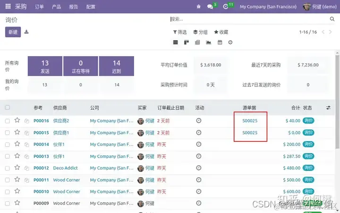The image size is (340, 213).
Task: Open optional columns adjust icon
Action: click(x=328, y=108)
